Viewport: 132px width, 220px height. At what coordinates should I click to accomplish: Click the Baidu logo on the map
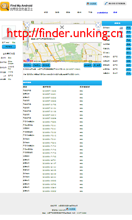point(28,61)
